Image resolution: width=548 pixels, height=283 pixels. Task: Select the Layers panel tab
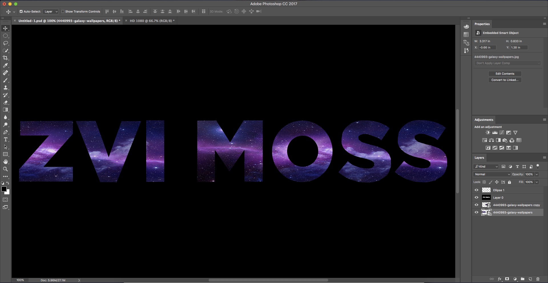[x=479, y=158]
